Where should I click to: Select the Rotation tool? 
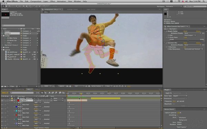pyautogui.click(x=13, y=6)
